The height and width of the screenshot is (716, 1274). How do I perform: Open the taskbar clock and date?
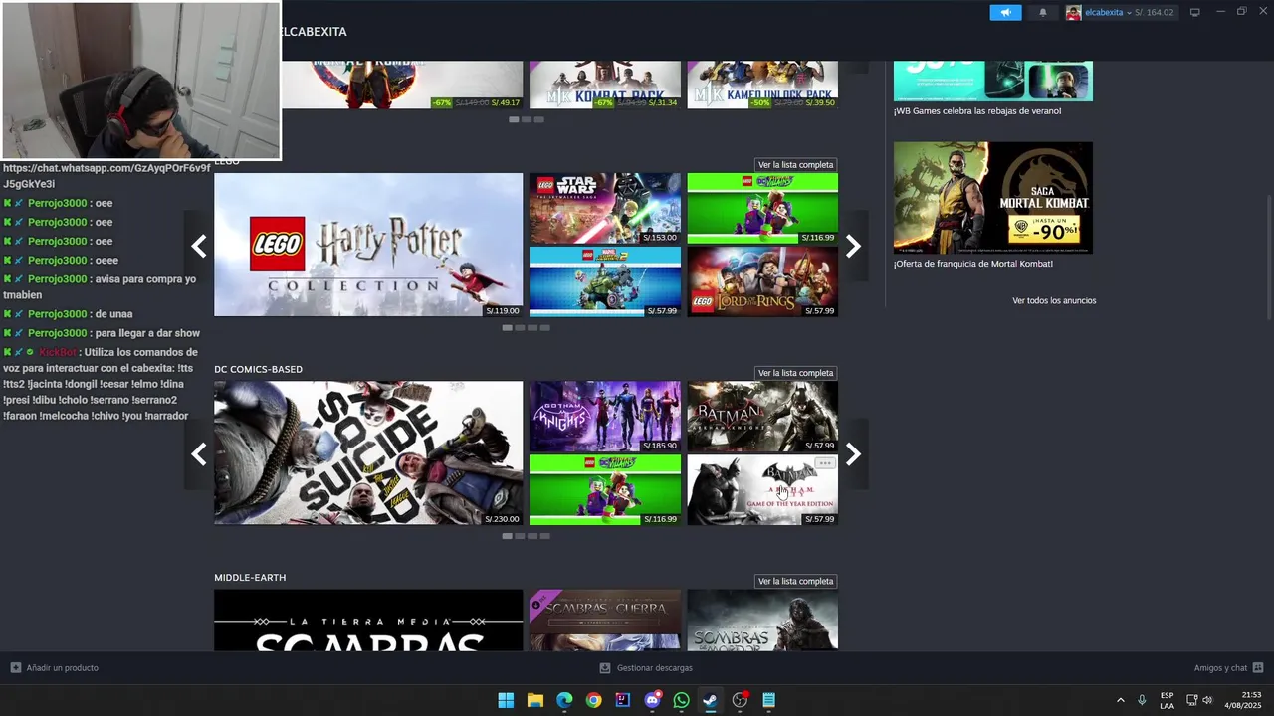1243,700
